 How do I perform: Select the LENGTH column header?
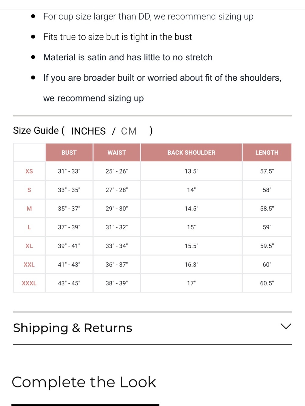pyautogui.click(x=267, y=153)
